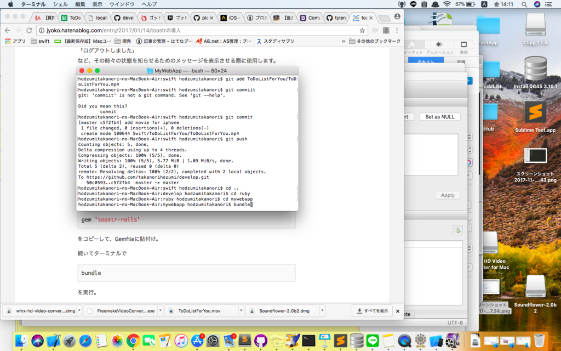
Task: Open Xcode in the Dock
Action: tap(54, 341)
